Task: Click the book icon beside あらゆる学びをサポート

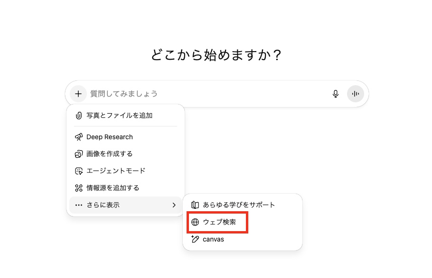Action: click(195, 205)
